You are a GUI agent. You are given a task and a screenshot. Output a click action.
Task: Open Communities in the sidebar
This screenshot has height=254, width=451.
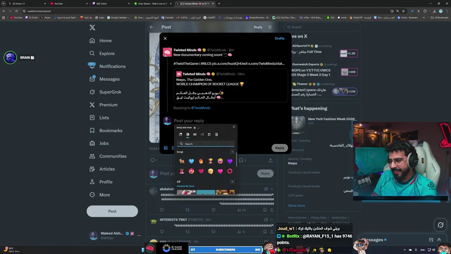pyautogui.click(x=108, y=156)
